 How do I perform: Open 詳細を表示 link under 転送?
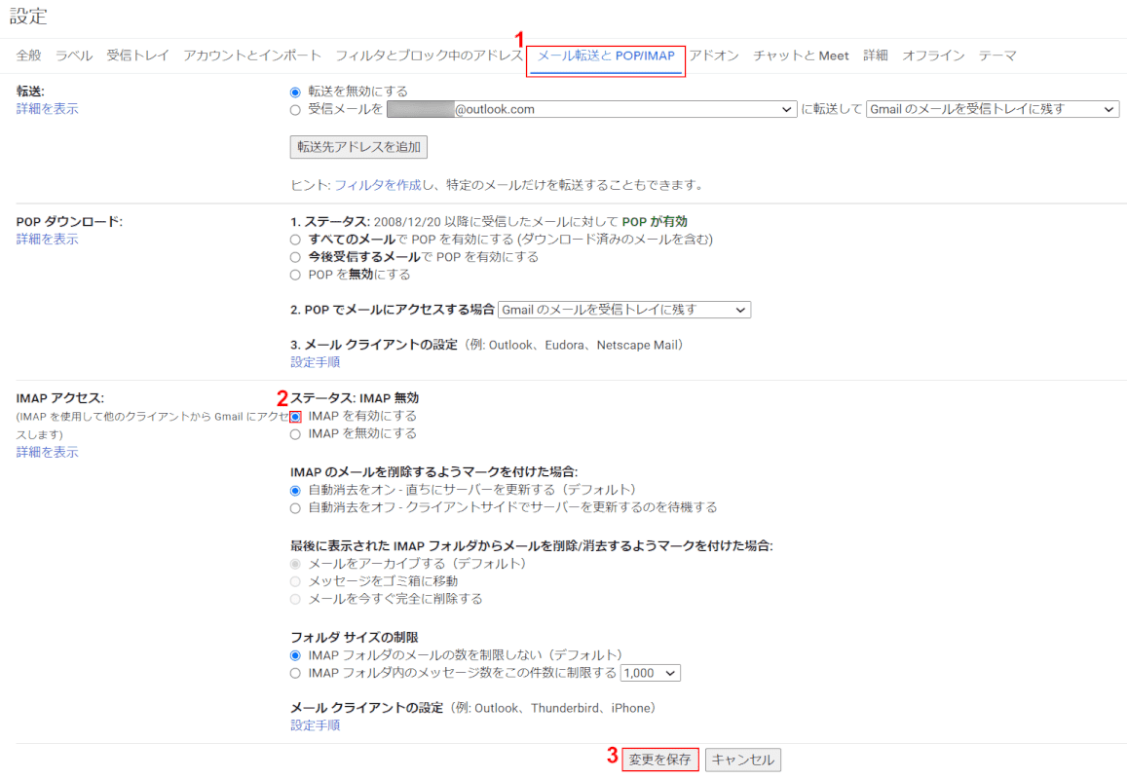(48, 108)
